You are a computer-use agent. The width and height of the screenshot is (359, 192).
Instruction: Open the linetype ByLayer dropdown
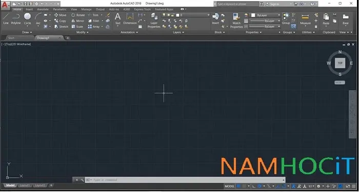pyautogui.click(x=265, y=27)
